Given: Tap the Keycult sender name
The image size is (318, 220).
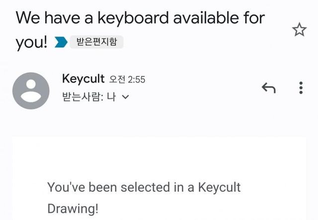Looking at the screenshot, I should point(83,78).
